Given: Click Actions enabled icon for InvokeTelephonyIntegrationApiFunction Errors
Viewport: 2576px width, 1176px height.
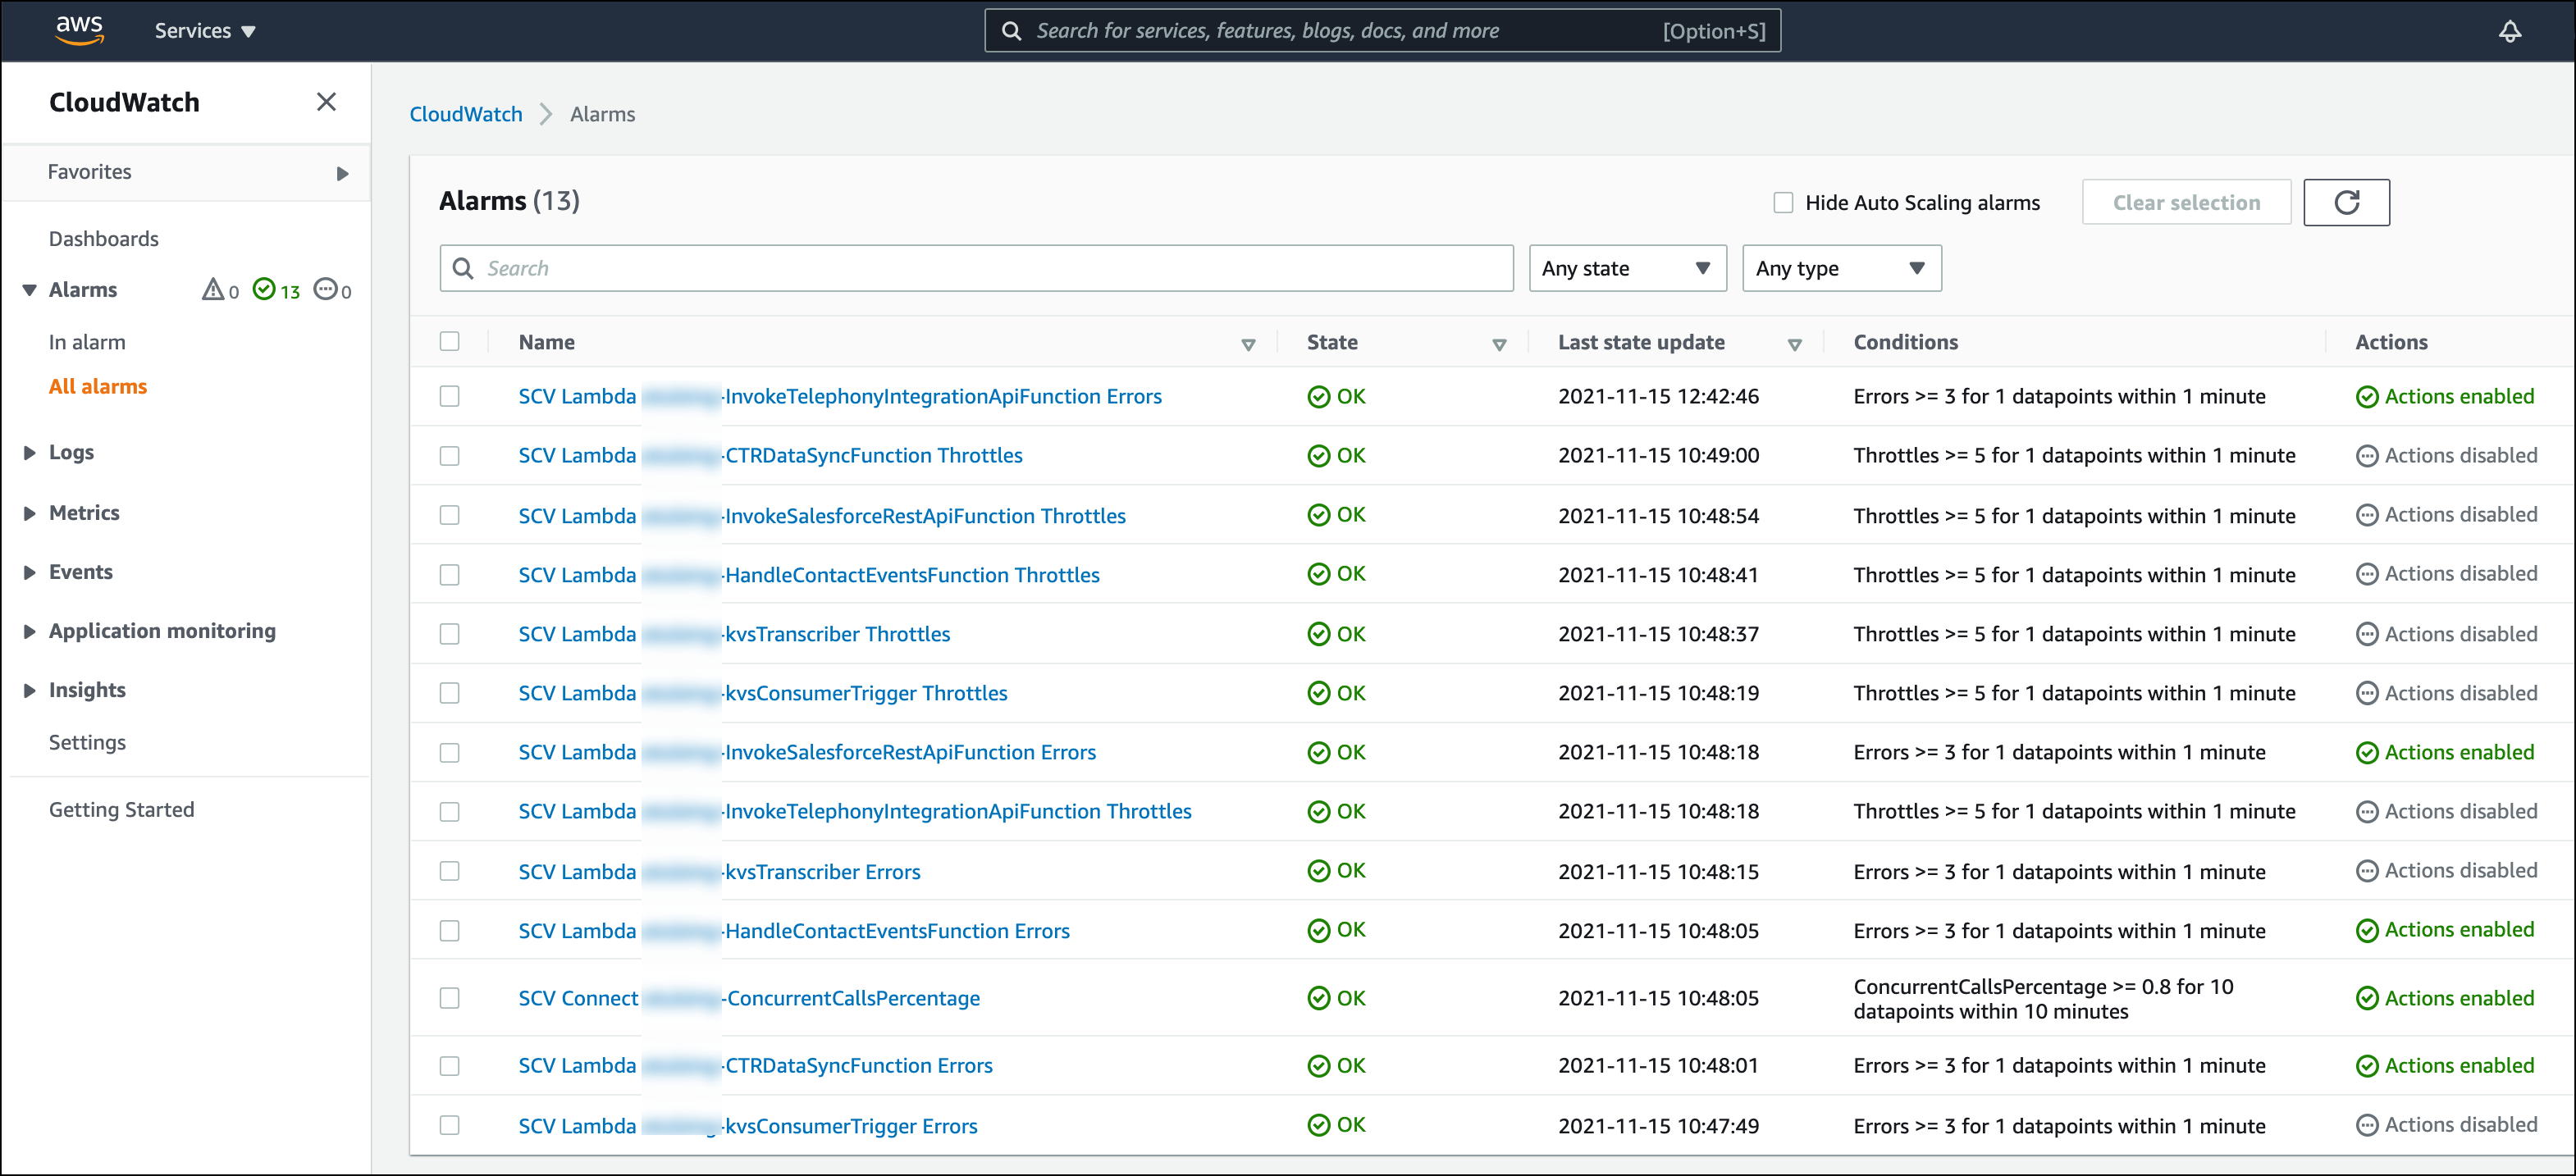Looking at the screenshot, I should click(x=2367, y=397).
